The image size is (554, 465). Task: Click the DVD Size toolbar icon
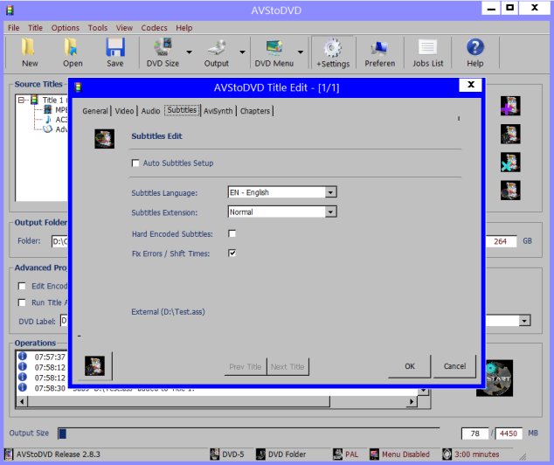(163, 47)
